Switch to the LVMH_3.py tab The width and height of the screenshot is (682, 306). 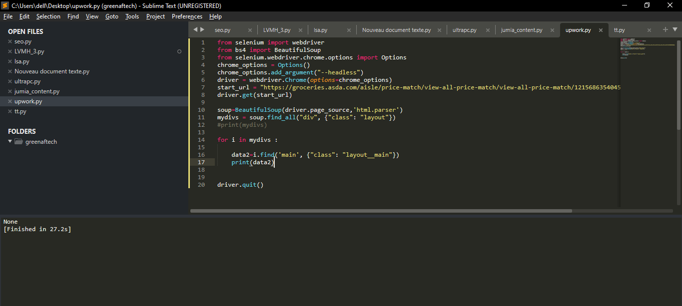point(277,30)
